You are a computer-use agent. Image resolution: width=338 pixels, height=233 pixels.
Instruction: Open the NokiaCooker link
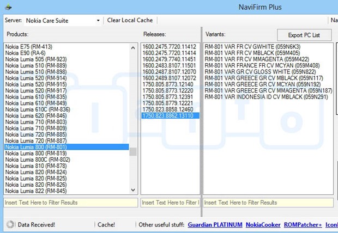click(263, 225)
